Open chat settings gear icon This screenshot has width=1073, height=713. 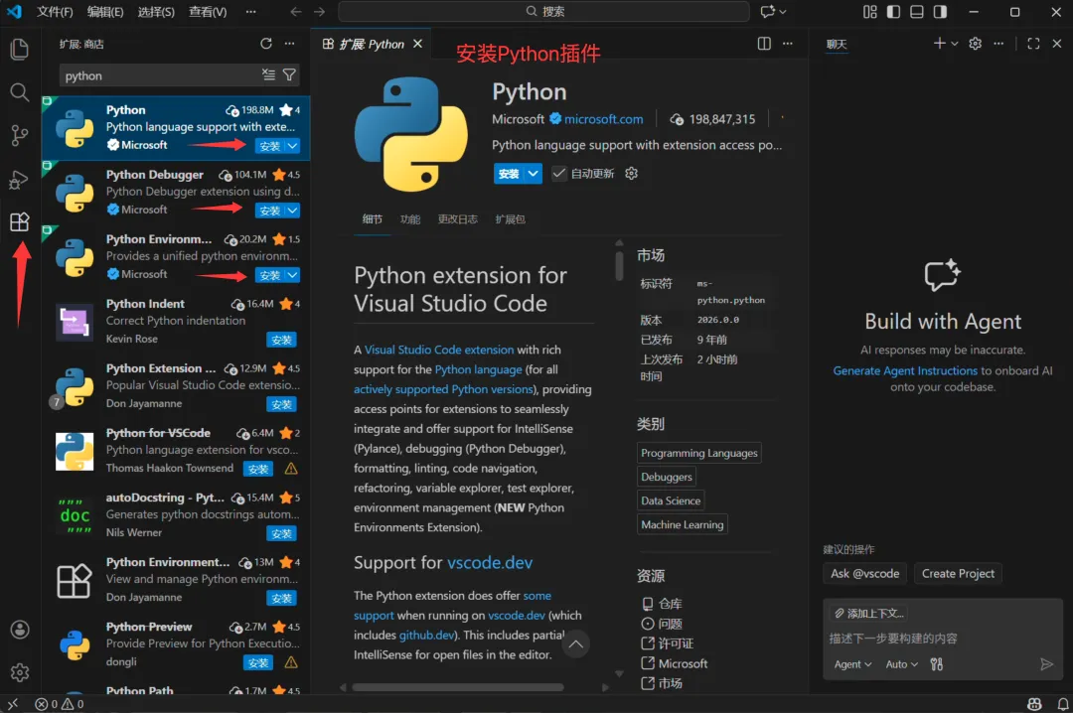click(976, 44)
